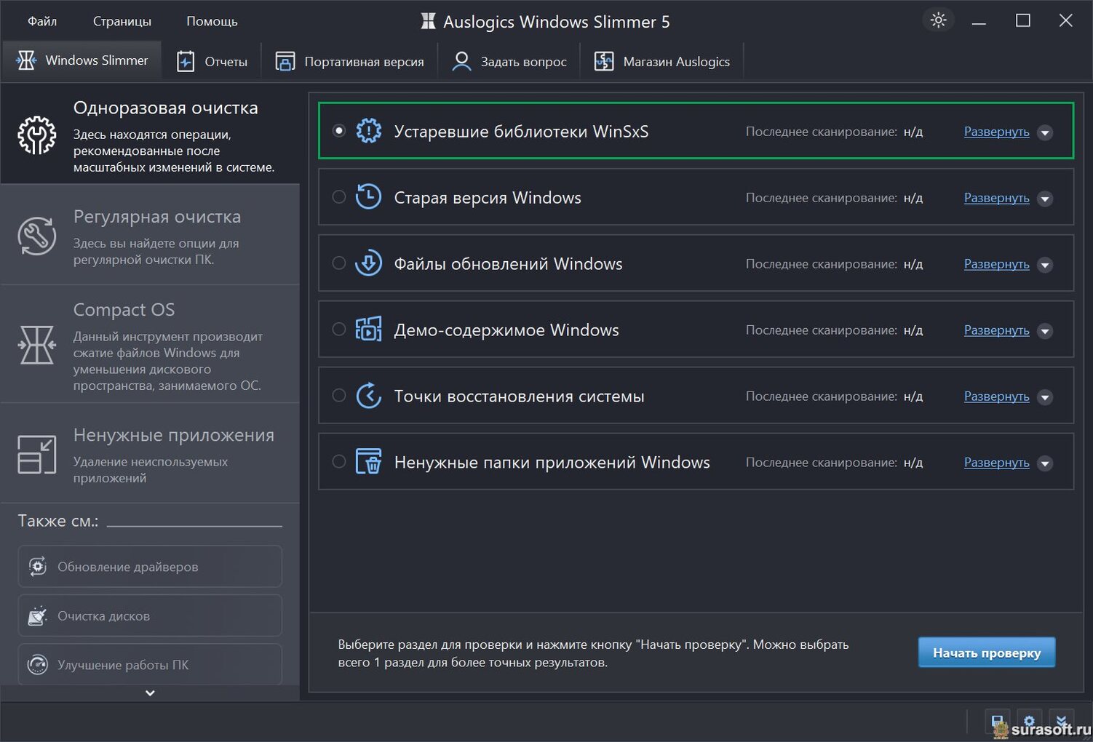Open the Страницы menu

122,21
